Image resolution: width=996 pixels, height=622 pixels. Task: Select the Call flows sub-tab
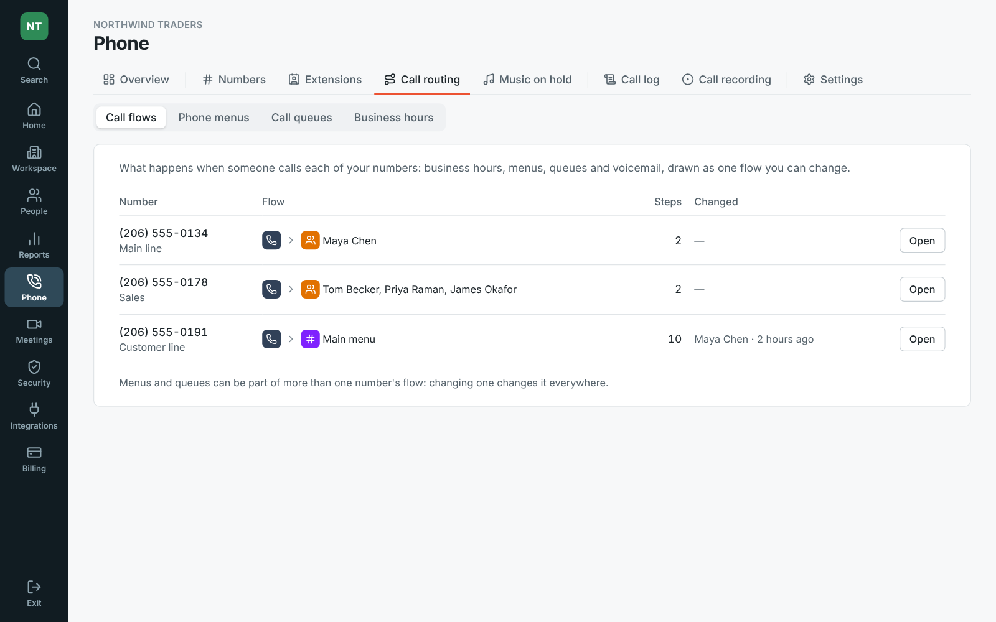[131, 118]
